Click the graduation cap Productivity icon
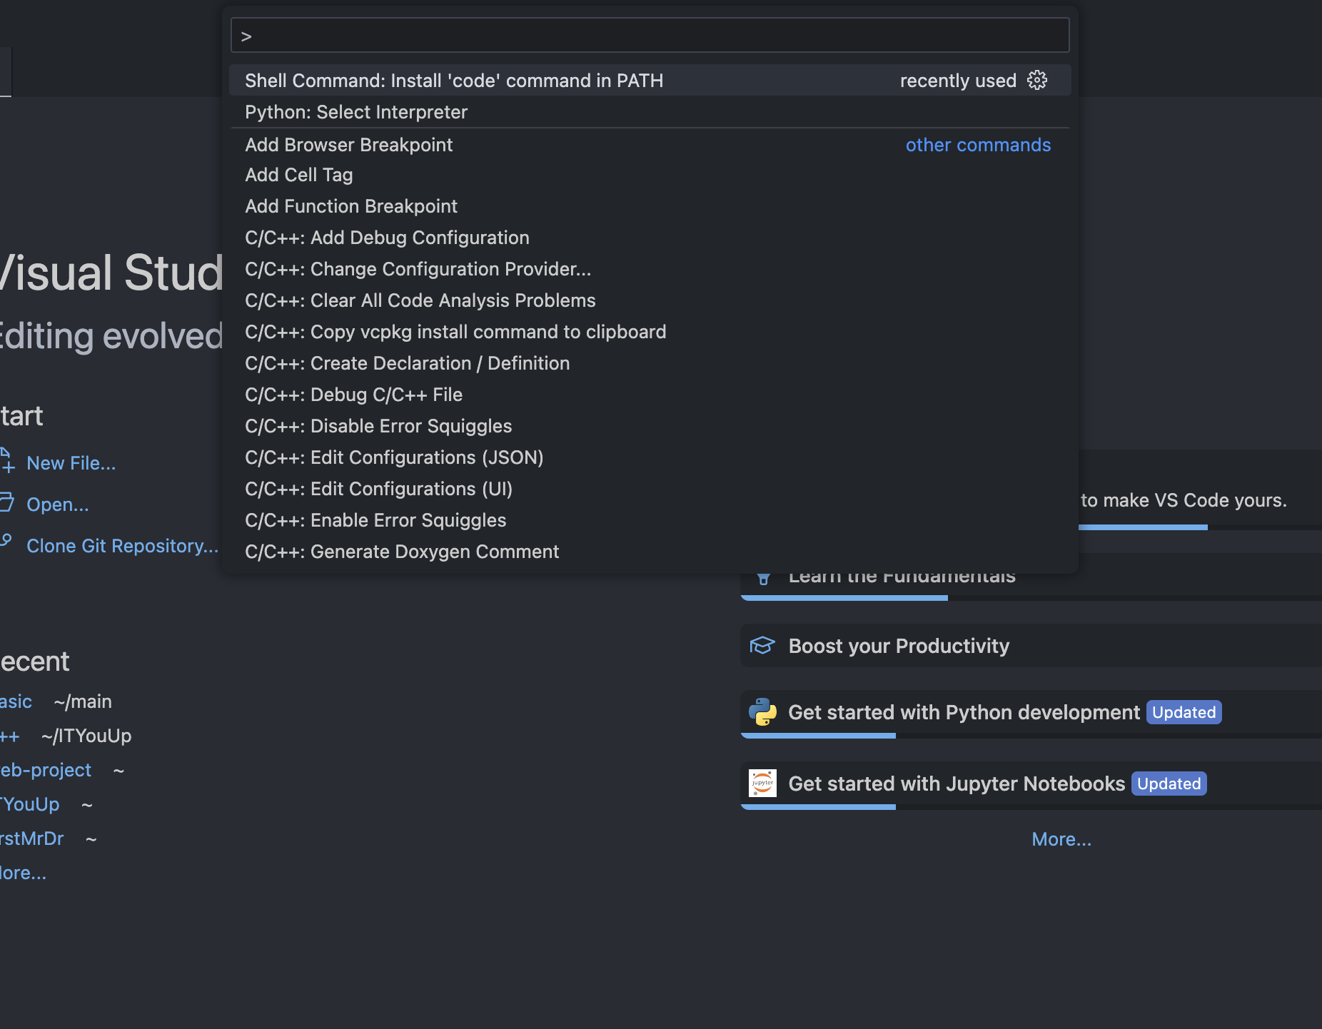The width and height of the screenshot is (1322, 1029). (762, 645)
